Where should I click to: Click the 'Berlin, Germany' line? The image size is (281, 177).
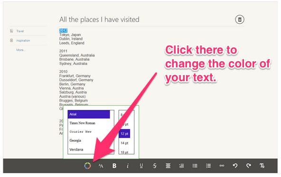coord(72,84)
